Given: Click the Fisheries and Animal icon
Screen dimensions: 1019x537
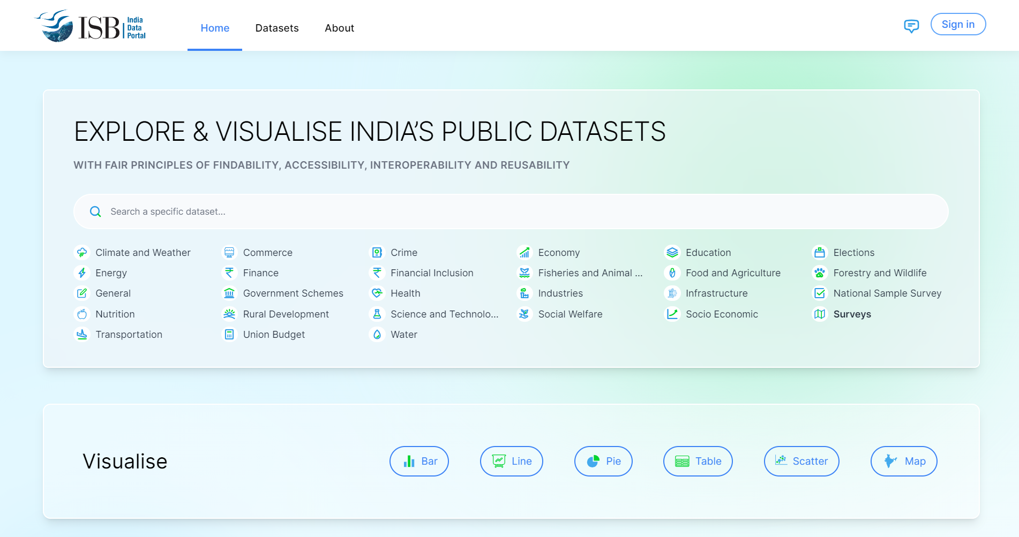Looking at the screenshot, I should click(x=525, y=273).
